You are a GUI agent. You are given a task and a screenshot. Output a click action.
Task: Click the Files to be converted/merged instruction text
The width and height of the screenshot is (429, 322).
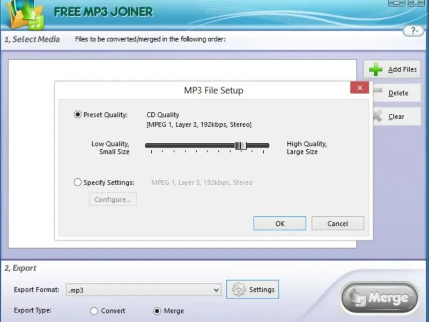(150, 39)
